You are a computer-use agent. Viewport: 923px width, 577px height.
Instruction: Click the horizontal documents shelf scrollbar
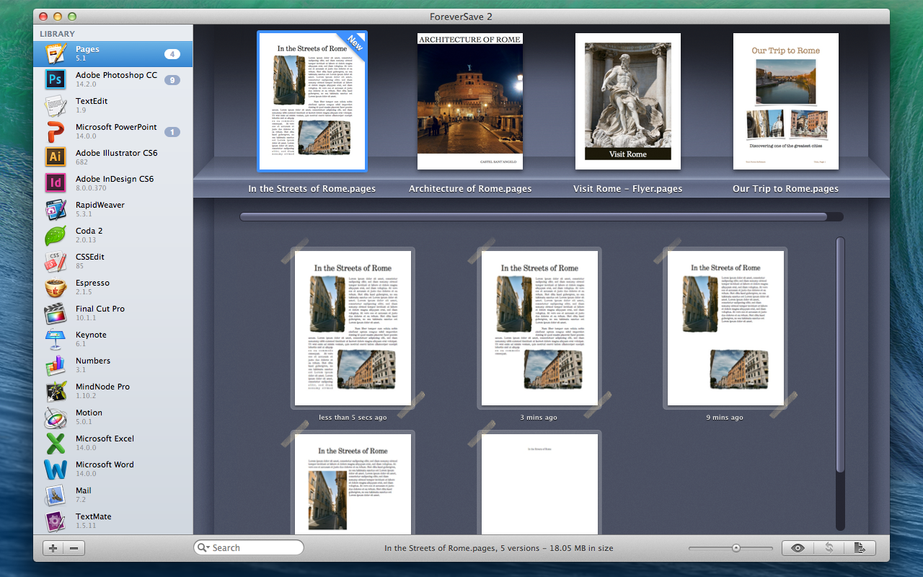(534, 216)
